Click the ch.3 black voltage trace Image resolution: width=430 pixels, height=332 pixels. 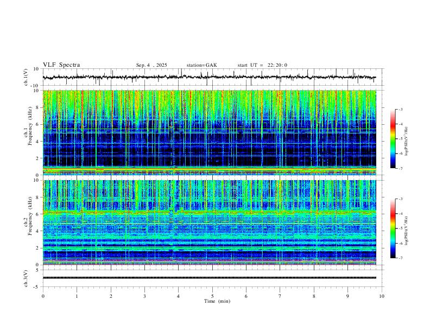[209, 278]
